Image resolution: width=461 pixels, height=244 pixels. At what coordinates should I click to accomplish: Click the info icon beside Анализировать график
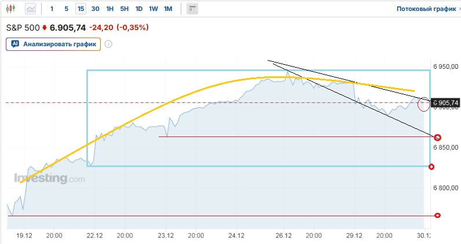pyautogui.click(x=108, y=43)
